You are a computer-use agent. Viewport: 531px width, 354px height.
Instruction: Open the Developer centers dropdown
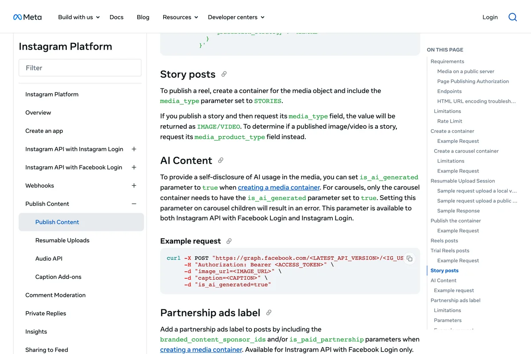click(236, 17)
